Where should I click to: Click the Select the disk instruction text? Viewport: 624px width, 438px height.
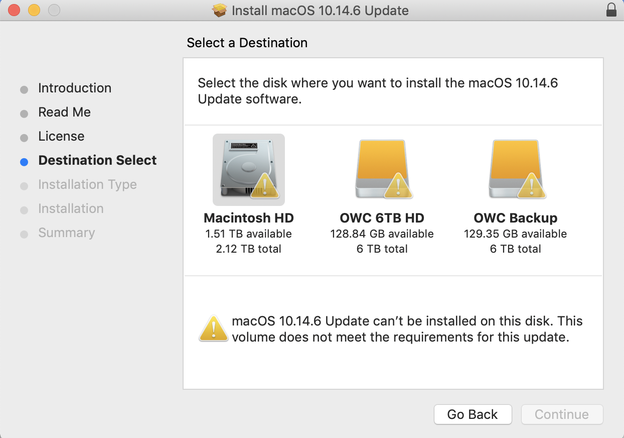coord(378,91)
